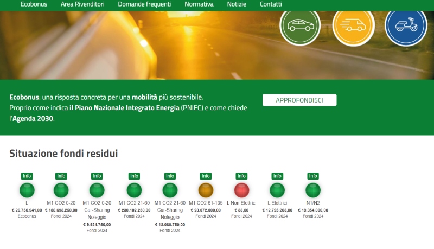Click the N1/N2 label
The image size is (434, 249).
coord(313,203)
